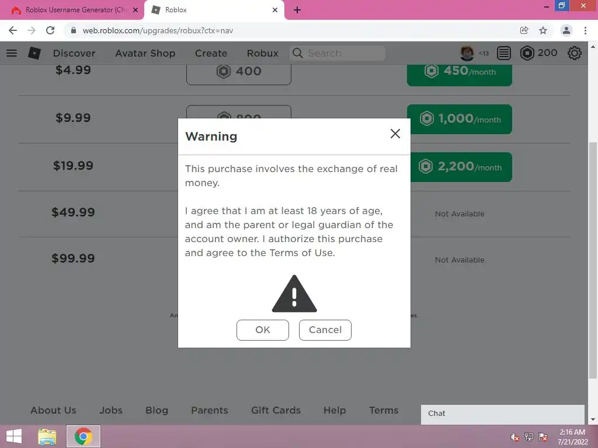Click the Chrome taskbar icon
598x448 pixels.
coord(83,436)
